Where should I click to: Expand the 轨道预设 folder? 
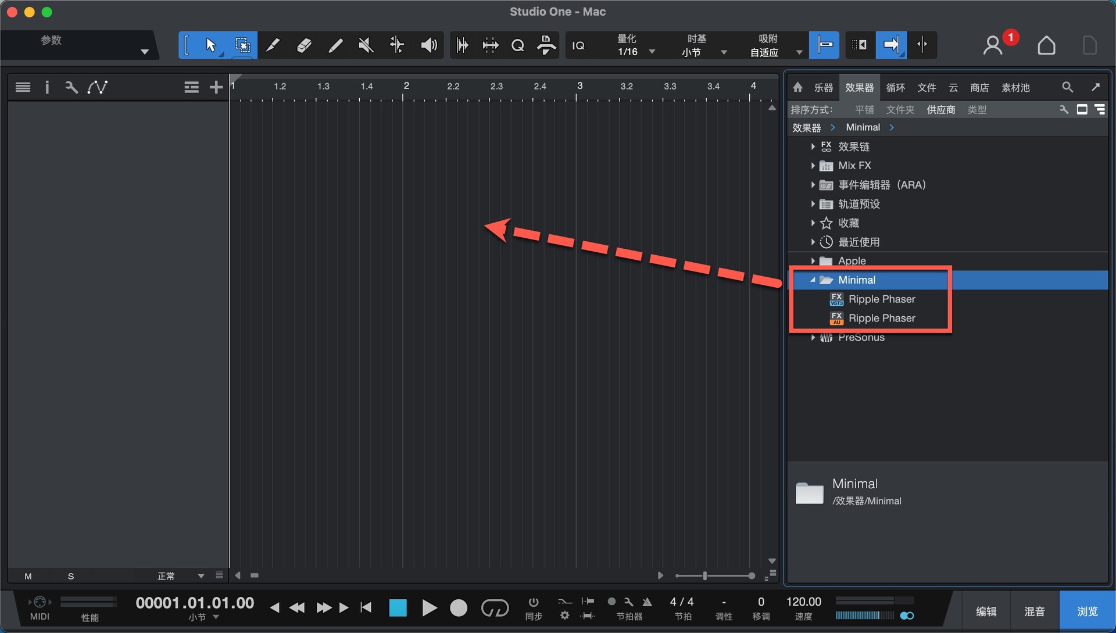pyautogui.click(x=813, y=204)
